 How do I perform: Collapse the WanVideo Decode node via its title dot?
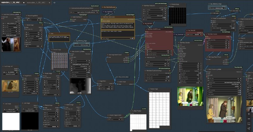(x=207, y=34)
